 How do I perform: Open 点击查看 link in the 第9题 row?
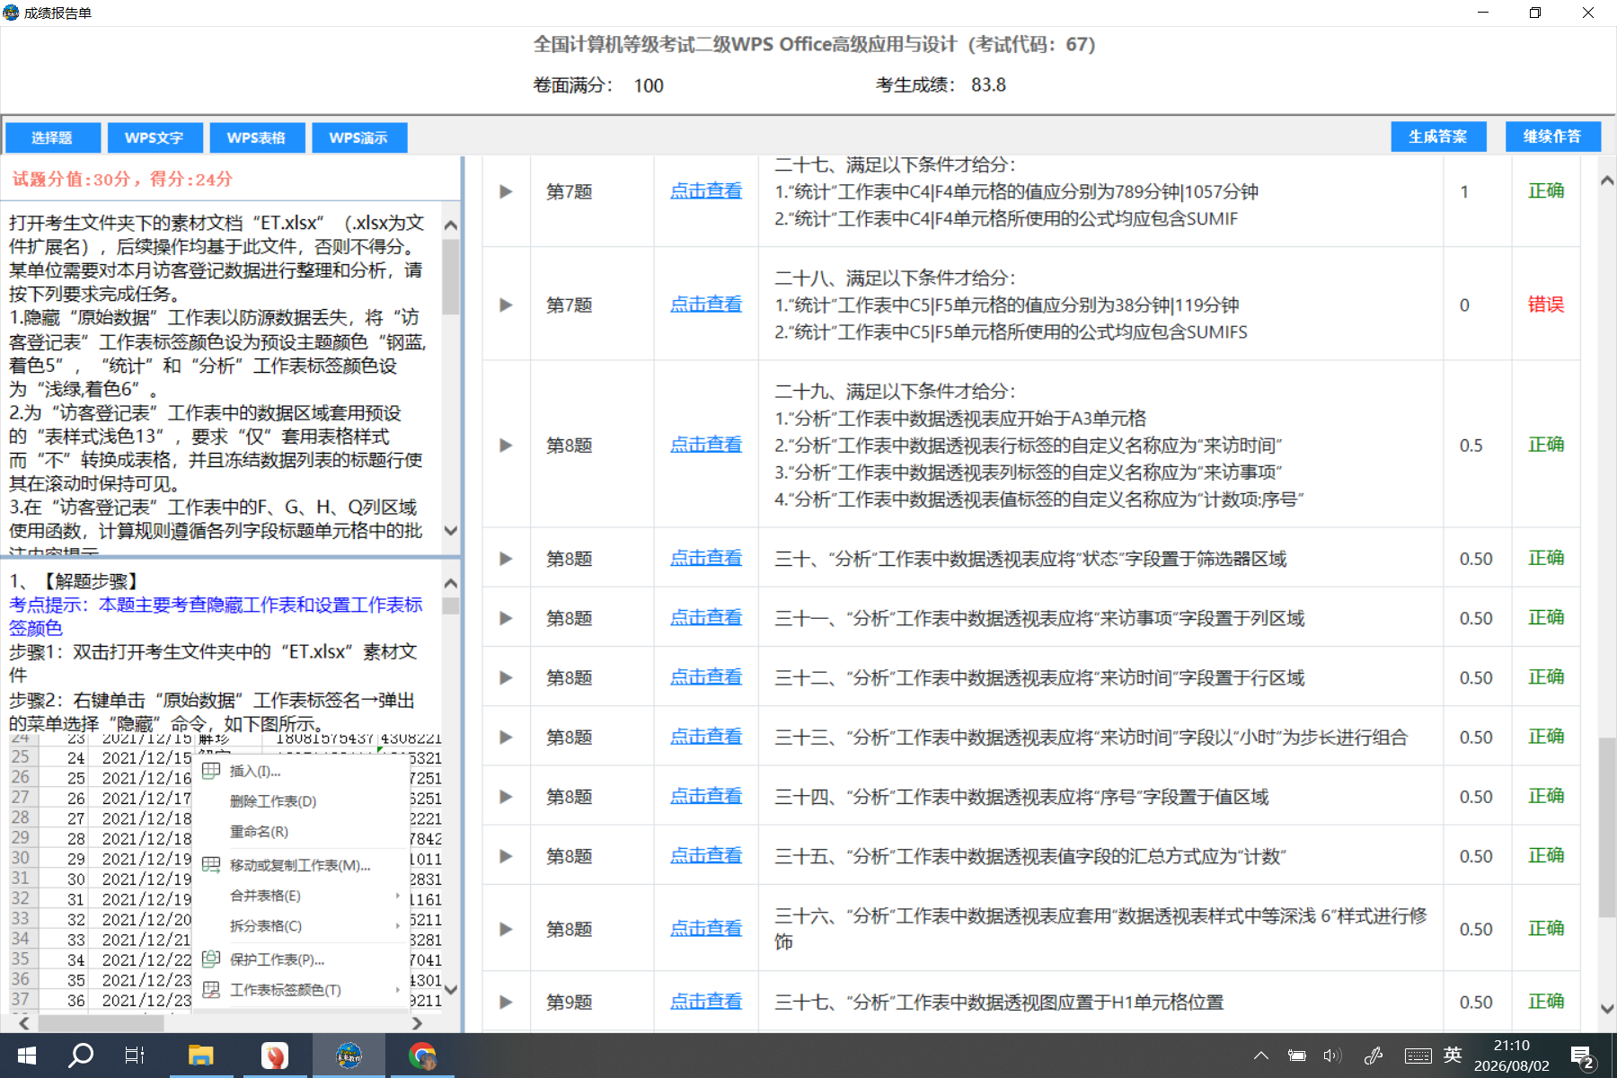coord(706,1001)
